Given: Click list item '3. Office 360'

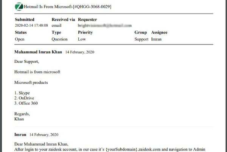Looking at the screenshot, I should [26, 103].
